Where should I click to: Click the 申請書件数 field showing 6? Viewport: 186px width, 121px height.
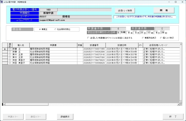[x=118, y=29]
